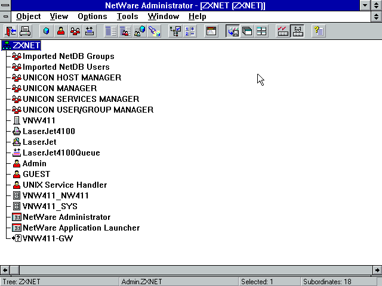Click the Print toolbar button
This screenshot has height=286, width=382.
(25, 31)
